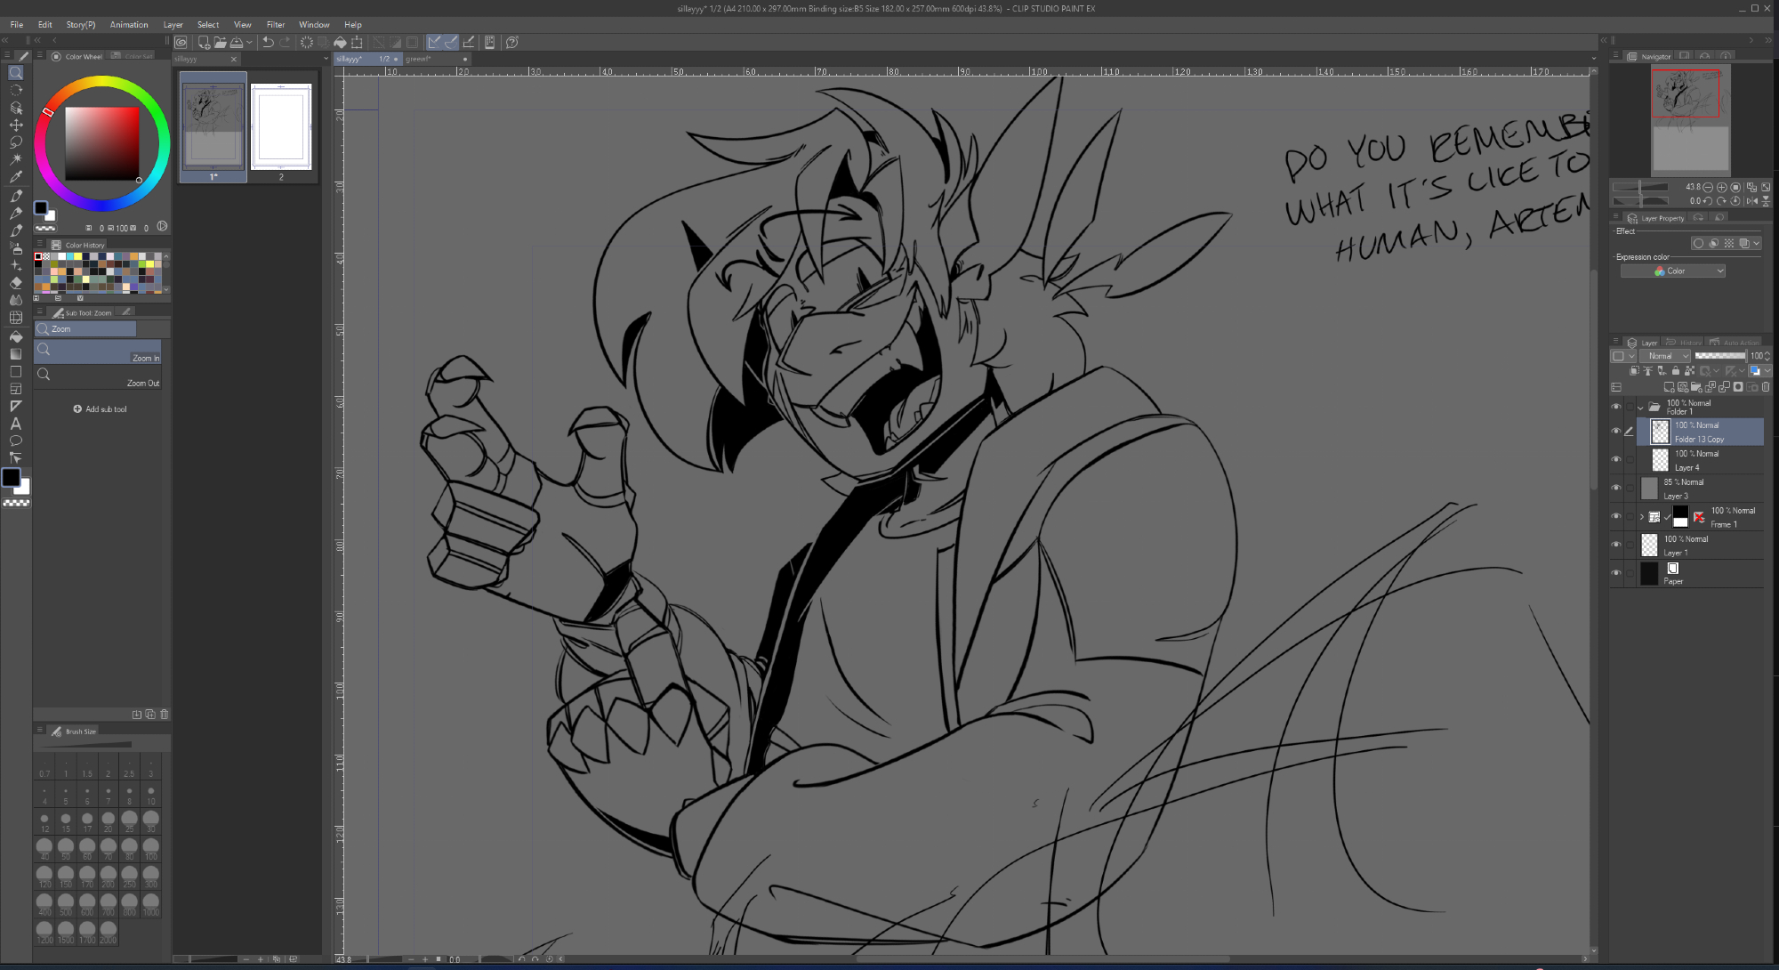This screenshot has height=970, width=1779.
Task: Toggle the checkbox beside Layer 4
Action: pyautogui.click(x=1630, y=460)
